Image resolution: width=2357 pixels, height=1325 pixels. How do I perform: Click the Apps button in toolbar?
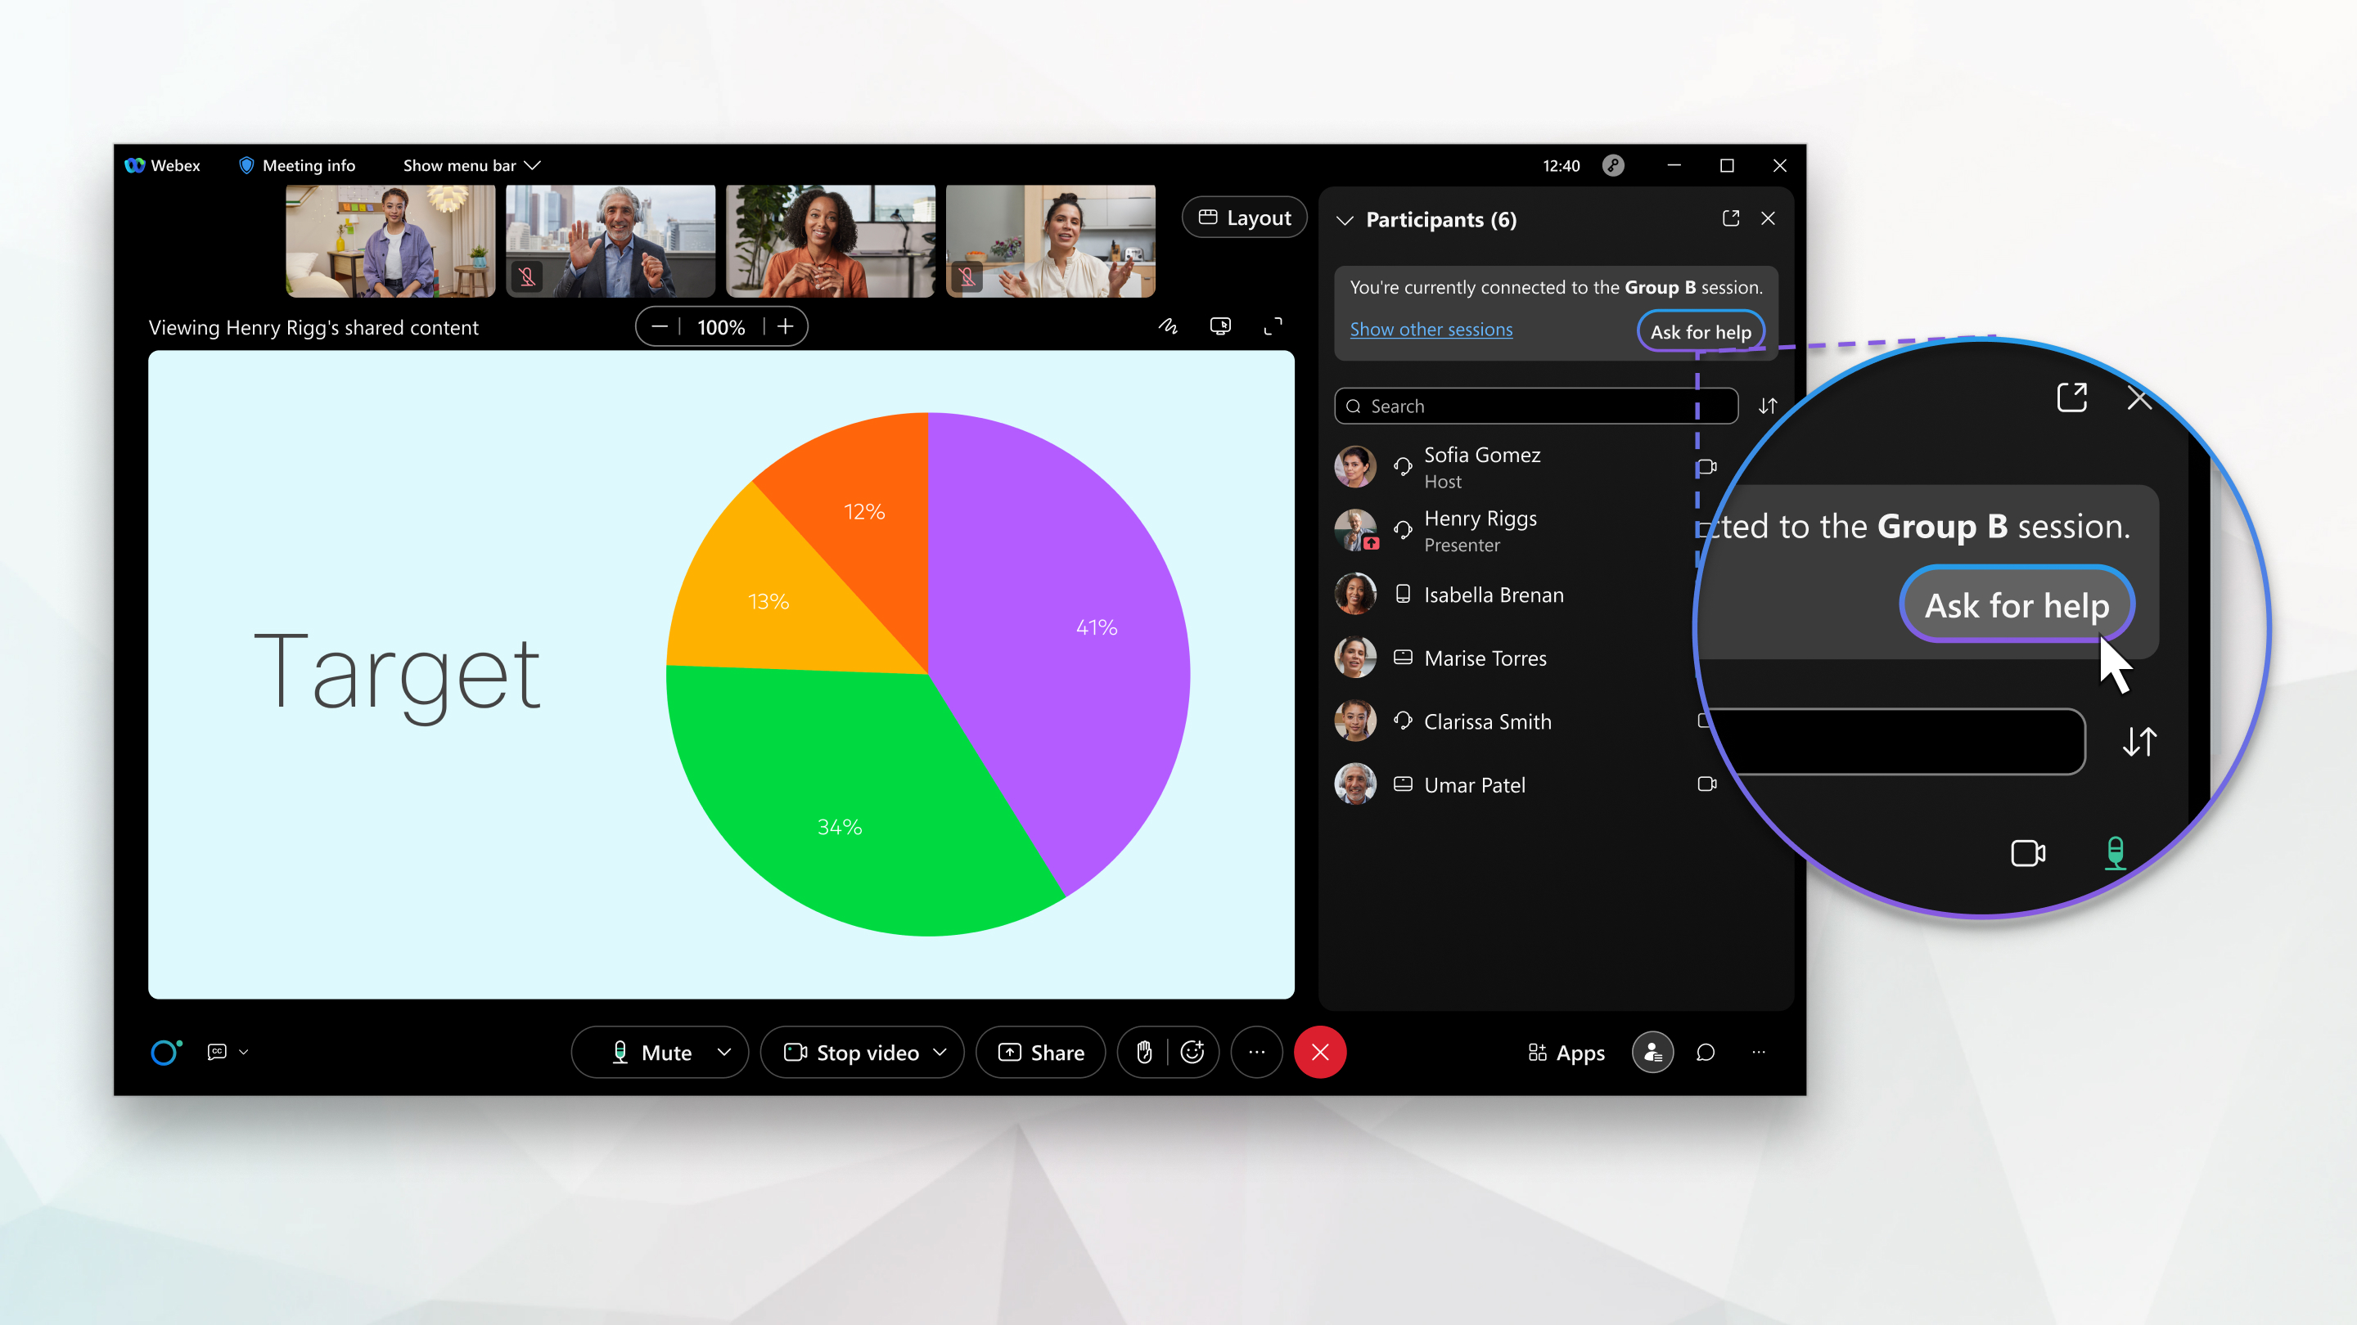[1566, 1052]
